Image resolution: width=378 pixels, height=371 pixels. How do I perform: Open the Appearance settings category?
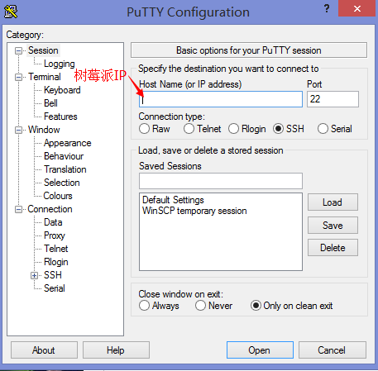click(x=68, y=143)
